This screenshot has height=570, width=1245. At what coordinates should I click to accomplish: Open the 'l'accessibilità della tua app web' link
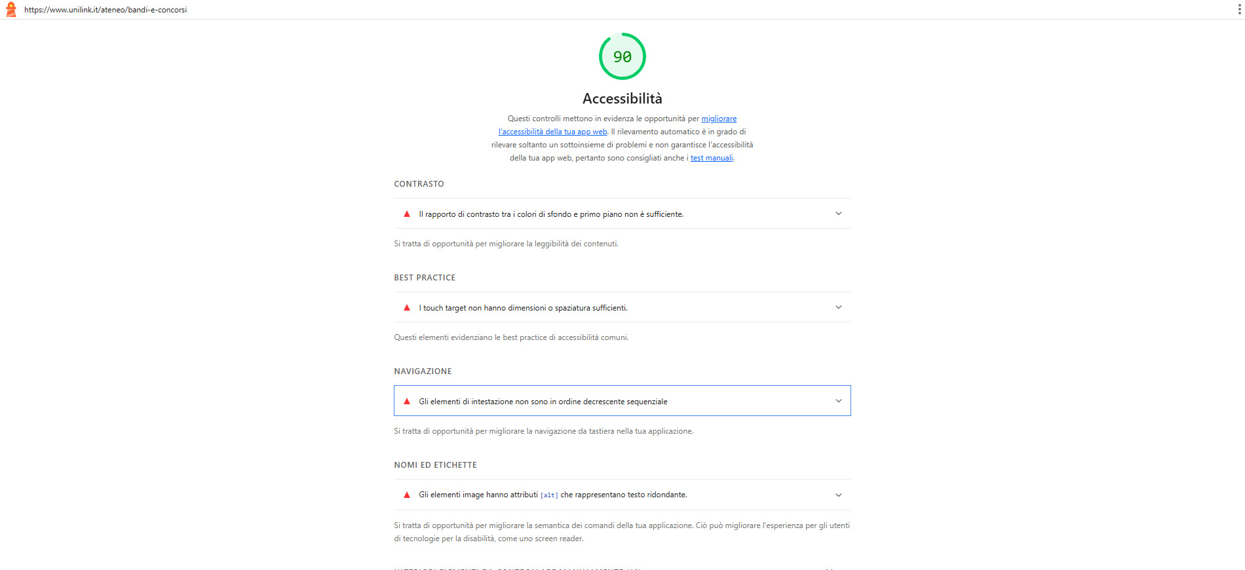coord(552,132)
